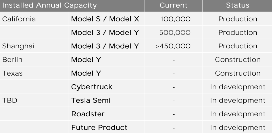Click the 500,000 capacity value
272x133 pixels.
175,33
